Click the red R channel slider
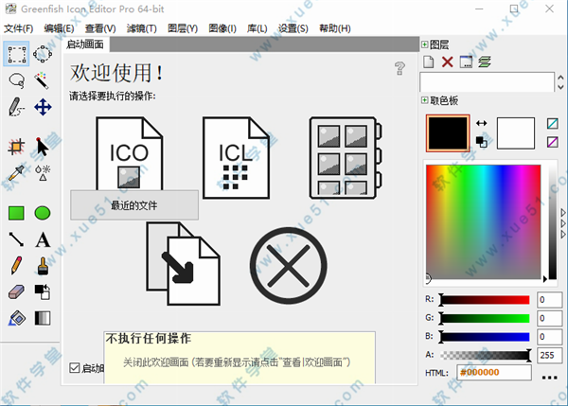 (485, 299)
